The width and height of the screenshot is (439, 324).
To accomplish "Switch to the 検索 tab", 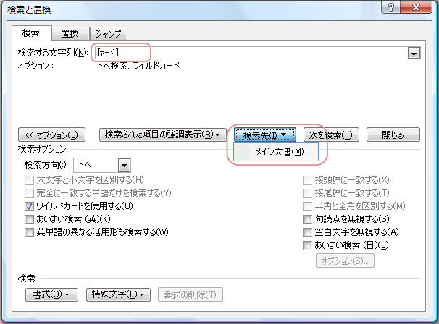I will (x=31, y=33).
